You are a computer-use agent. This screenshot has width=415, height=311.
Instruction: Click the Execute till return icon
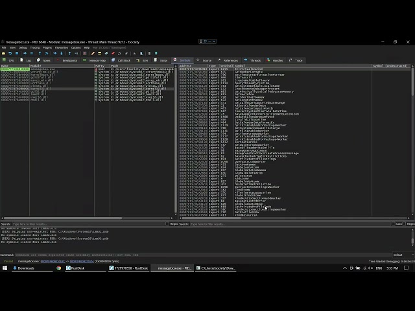pos(69,53)
